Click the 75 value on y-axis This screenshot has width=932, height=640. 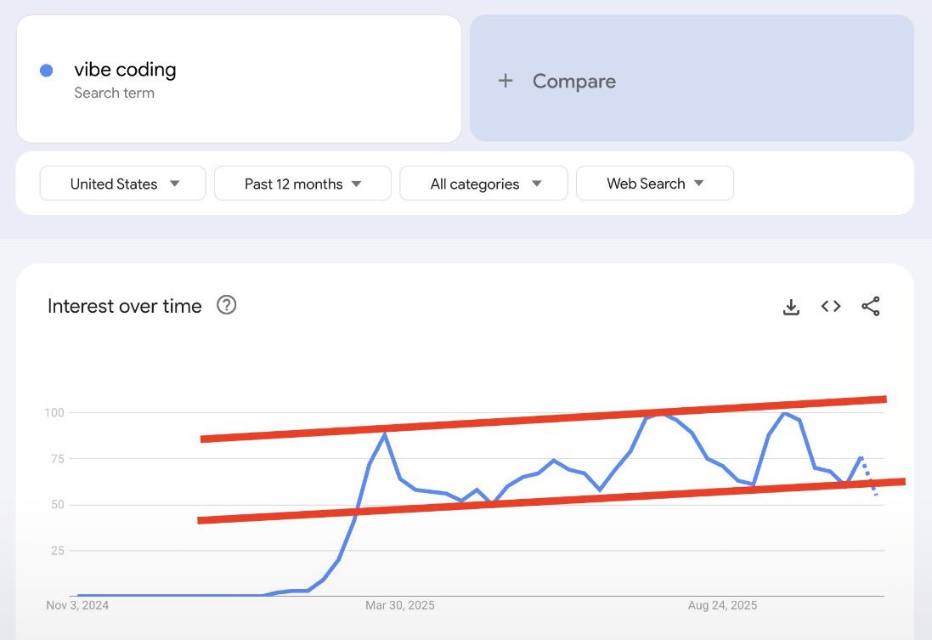58,459
